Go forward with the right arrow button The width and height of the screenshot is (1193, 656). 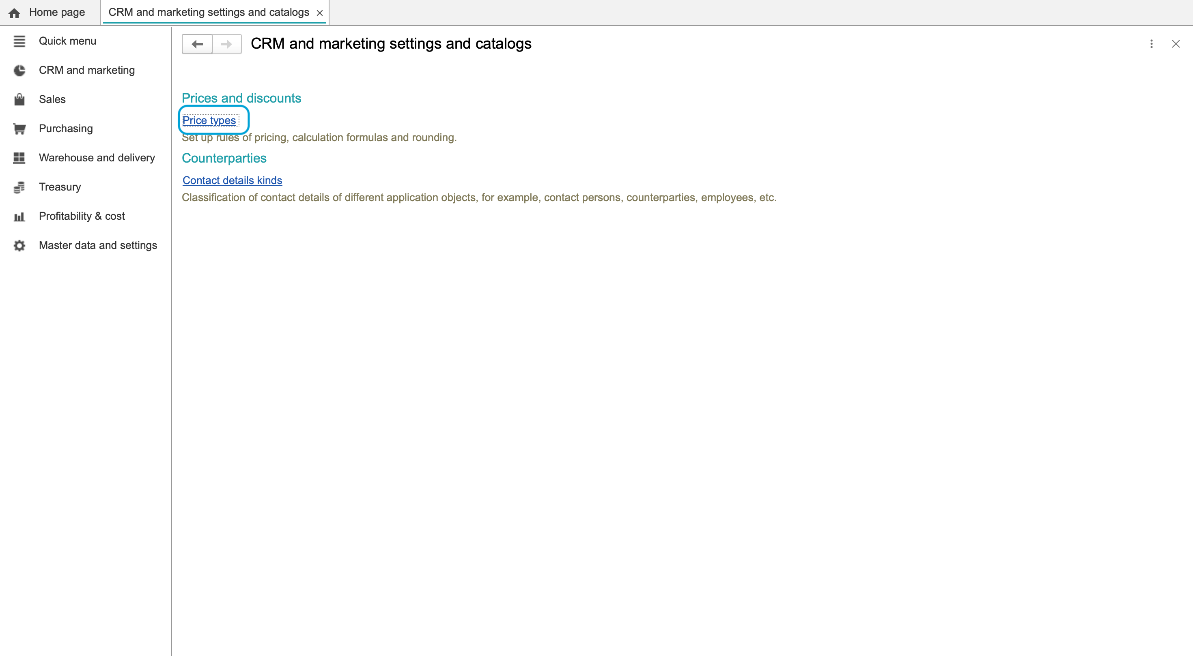pos(226,44)
